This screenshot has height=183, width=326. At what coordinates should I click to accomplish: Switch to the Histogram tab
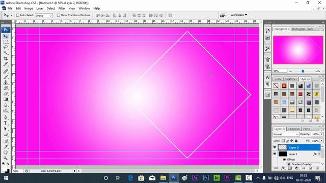click(x=298, y=29)
